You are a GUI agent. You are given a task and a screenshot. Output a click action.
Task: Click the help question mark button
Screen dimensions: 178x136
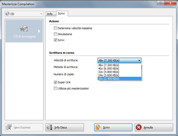click(160, 3)
